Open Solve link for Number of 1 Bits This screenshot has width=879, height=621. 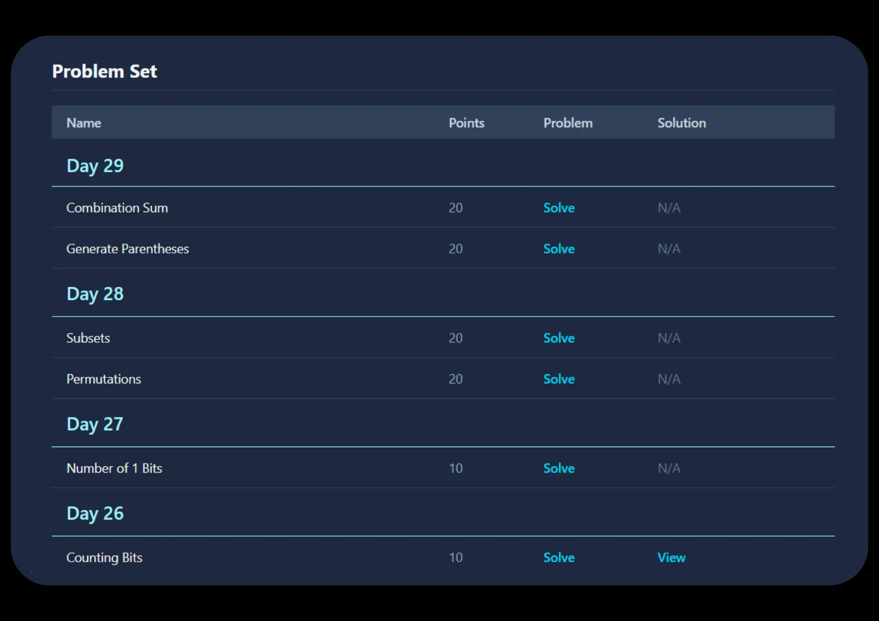(559, 468)
